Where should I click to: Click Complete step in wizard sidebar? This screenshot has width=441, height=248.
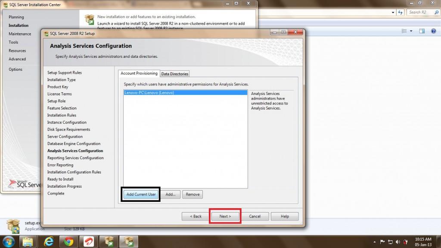pos(56,193)
